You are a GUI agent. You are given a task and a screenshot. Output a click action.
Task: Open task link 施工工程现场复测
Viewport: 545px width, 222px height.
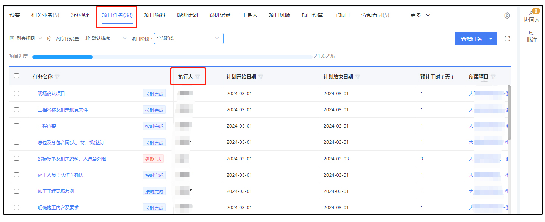click(56, 191)
